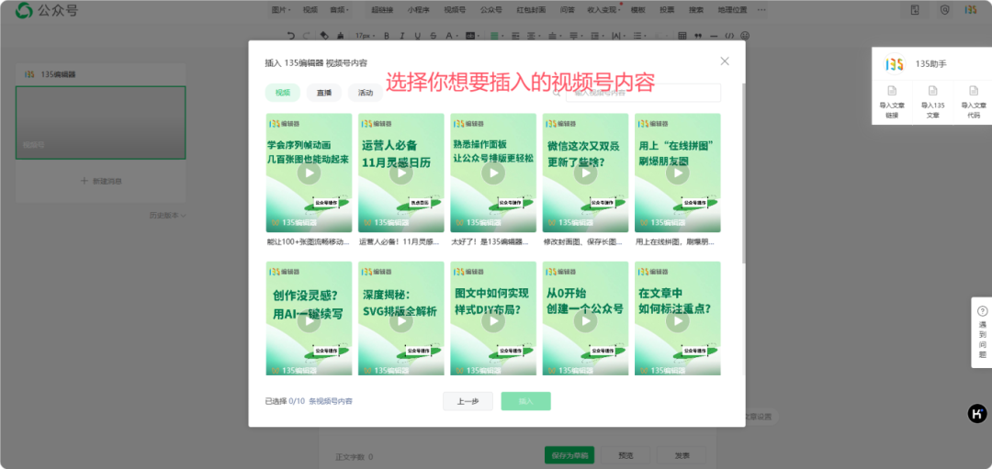The height and width of the screenshot is (469, 992).
Task: Switch to the 活动 tab in dialog
Action: point(365,93)
